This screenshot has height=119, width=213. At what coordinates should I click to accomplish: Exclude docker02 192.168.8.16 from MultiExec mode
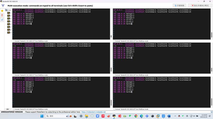click(x=114, y=41)
